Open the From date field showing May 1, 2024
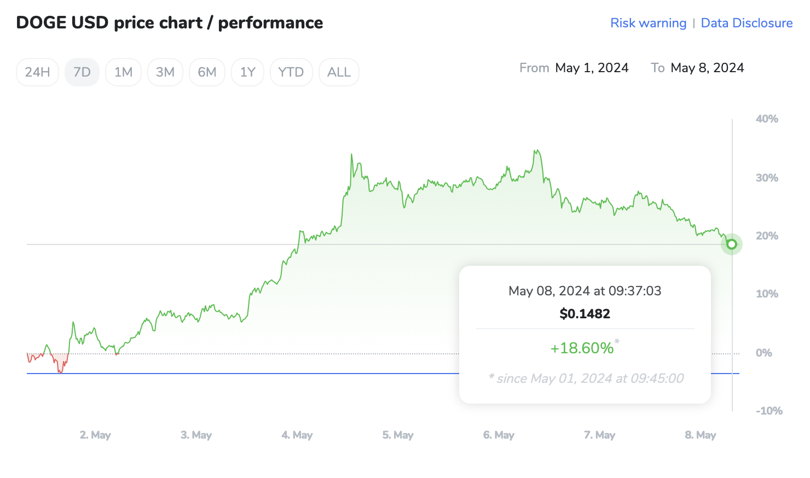This screenshot has height=478, width=810. 592,67
